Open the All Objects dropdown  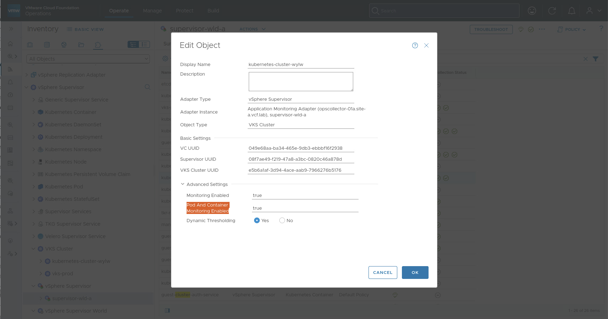coord(88,59)
